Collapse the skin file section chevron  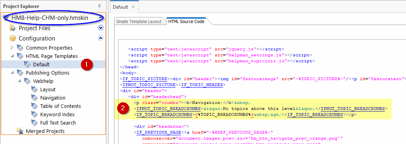(101, 17)
